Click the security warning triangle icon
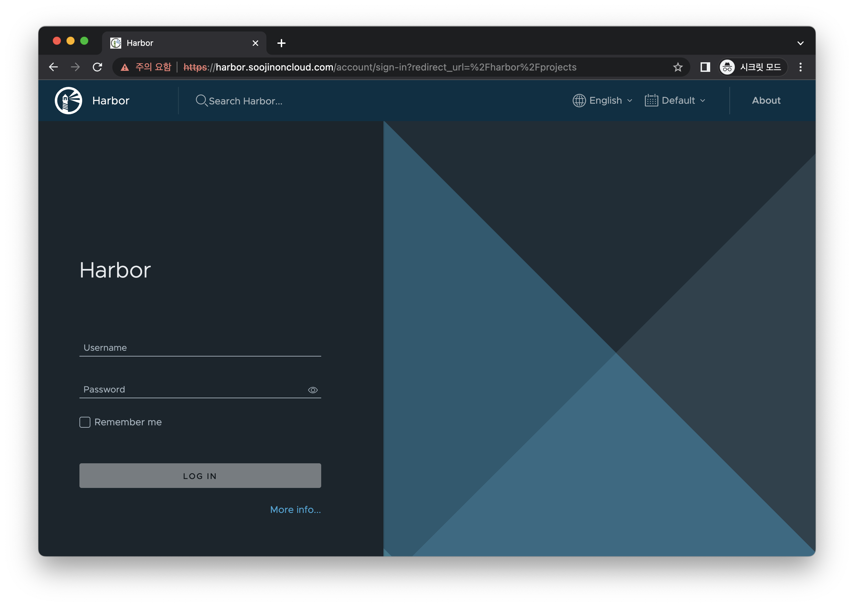854x607 pixels. coord(125,67)
